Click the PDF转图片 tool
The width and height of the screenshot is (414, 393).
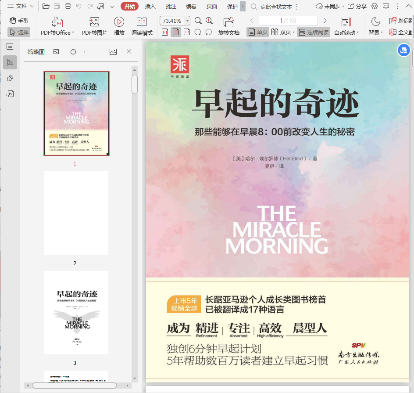pyautogui.click(x=95, y=26)
